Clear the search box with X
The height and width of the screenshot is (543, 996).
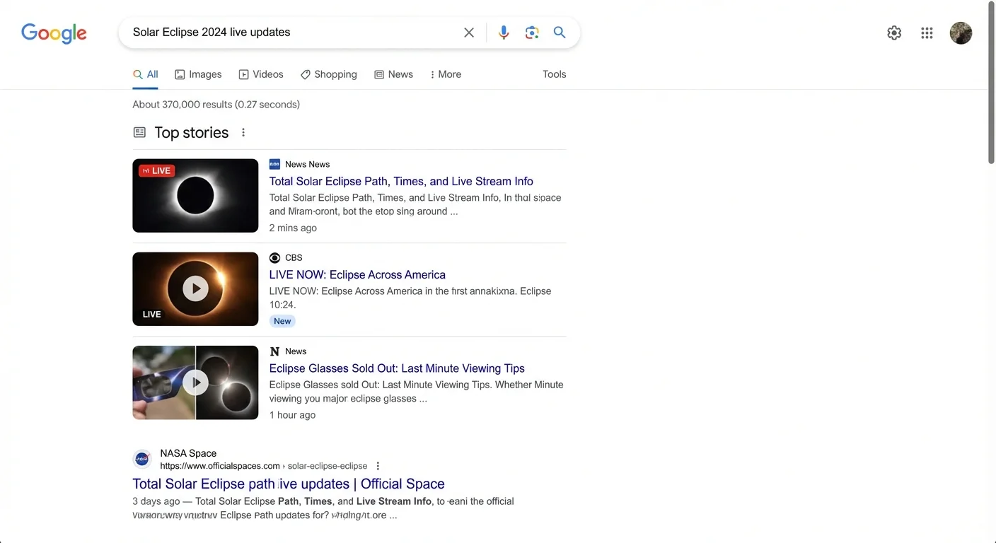(x=469, y=33)
